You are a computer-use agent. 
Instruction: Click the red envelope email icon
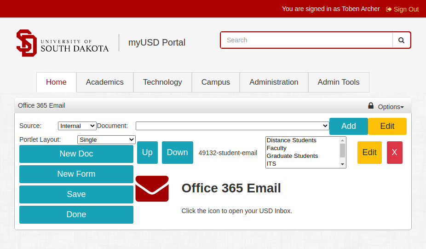152,189
